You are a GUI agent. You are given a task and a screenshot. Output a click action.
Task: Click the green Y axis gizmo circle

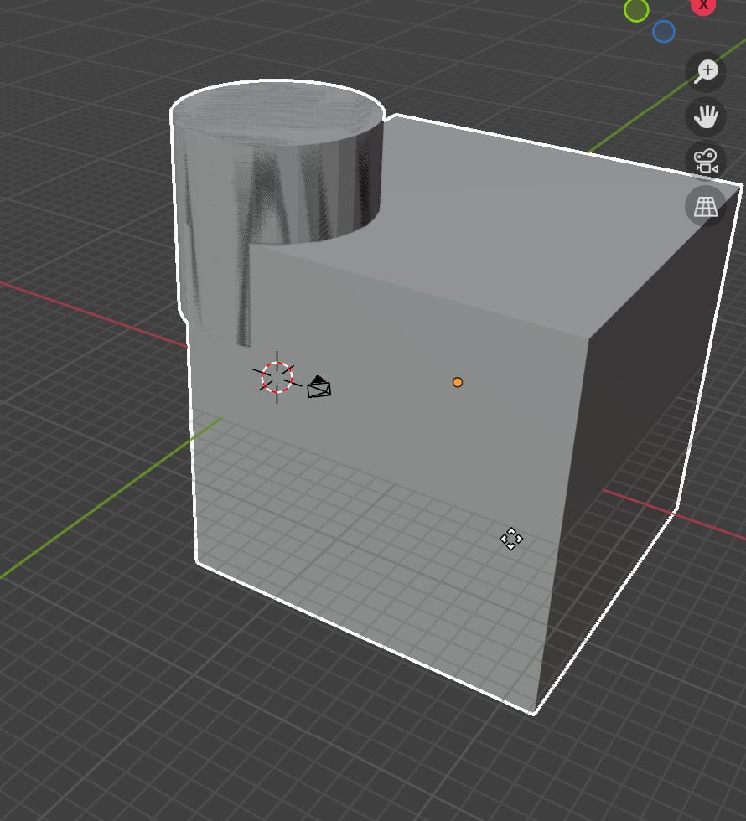636,9
